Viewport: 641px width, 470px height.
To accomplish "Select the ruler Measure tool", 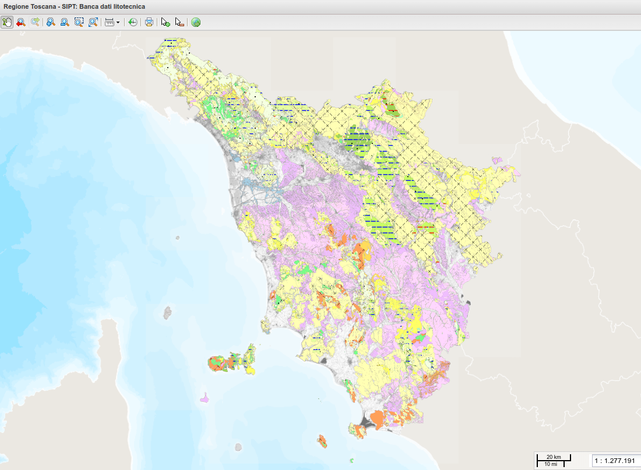I will (x=109, y=22).
